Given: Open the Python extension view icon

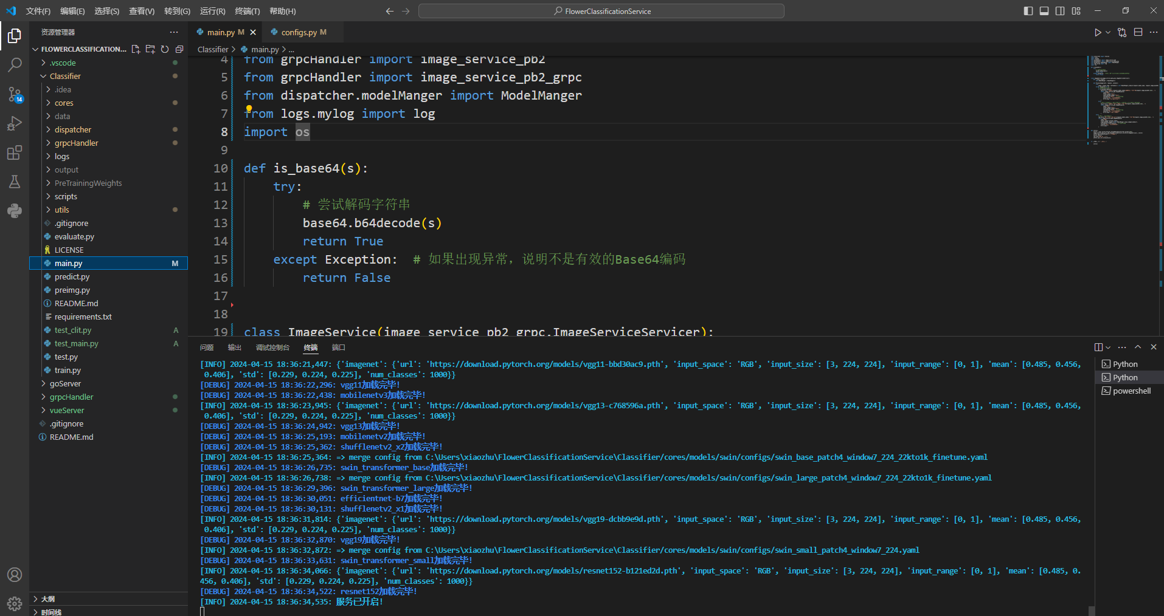Looking at the screenshot, I should tap(15, 211).
